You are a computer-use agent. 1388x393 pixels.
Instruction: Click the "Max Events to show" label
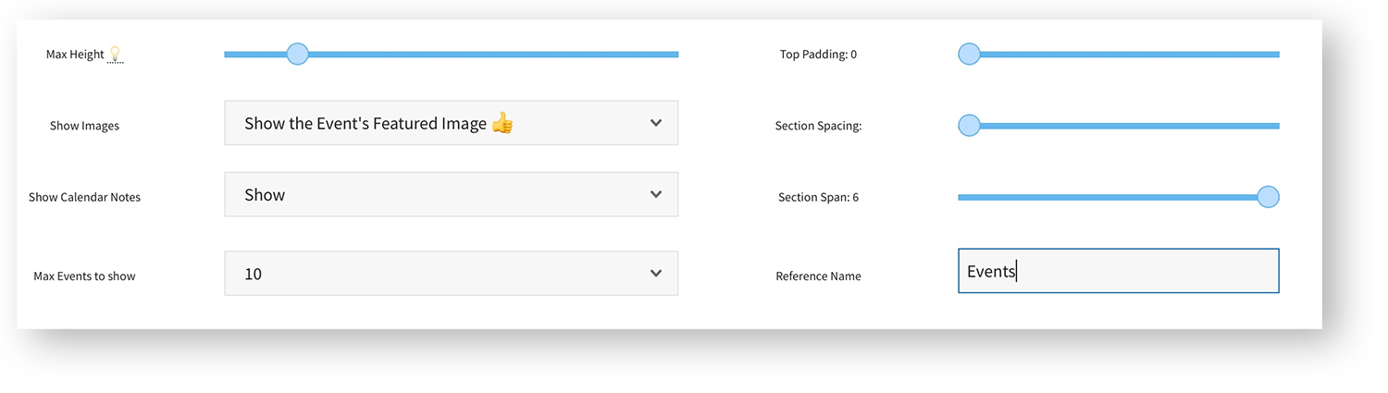click(84, 276)
